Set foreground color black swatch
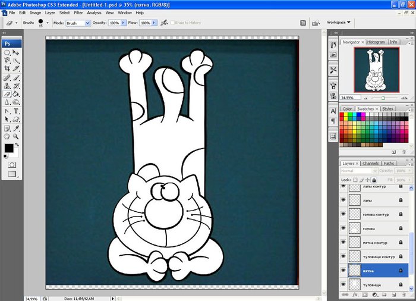Viewport: 416px width, 301px height. [9, 148]
